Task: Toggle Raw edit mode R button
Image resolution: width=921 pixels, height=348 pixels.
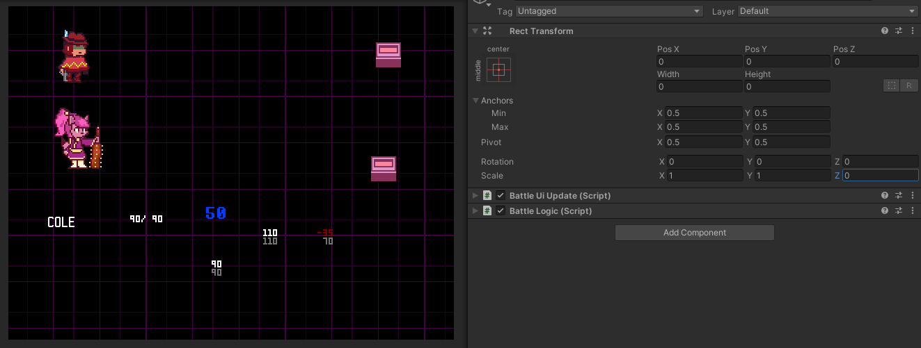Action: (909, 86)
